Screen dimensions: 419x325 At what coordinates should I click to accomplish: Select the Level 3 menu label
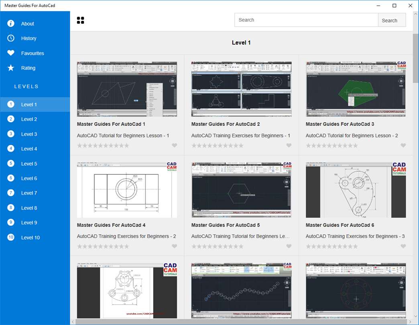(x=29, y=134)
